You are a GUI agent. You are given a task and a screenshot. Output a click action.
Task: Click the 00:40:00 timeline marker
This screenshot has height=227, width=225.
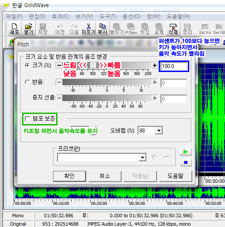pyautogui.click(x=175, y=204)
